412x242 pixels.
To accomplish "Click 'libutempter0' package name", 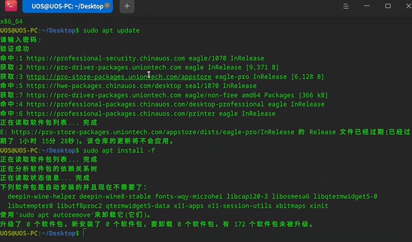I will (30, 206).
